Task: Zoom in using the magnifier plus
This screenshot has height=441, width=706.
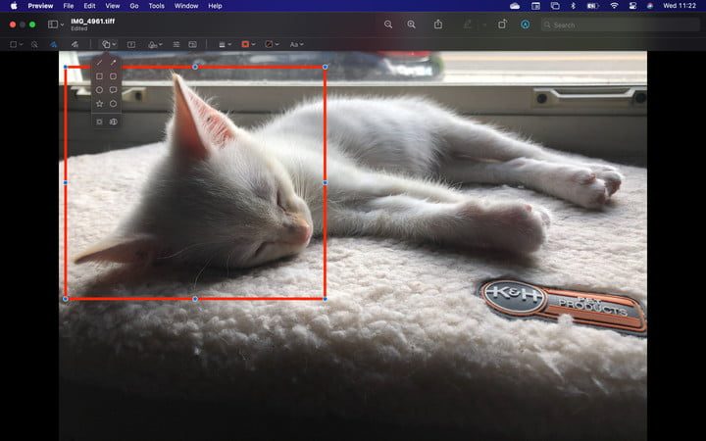Action: (411, 24)
